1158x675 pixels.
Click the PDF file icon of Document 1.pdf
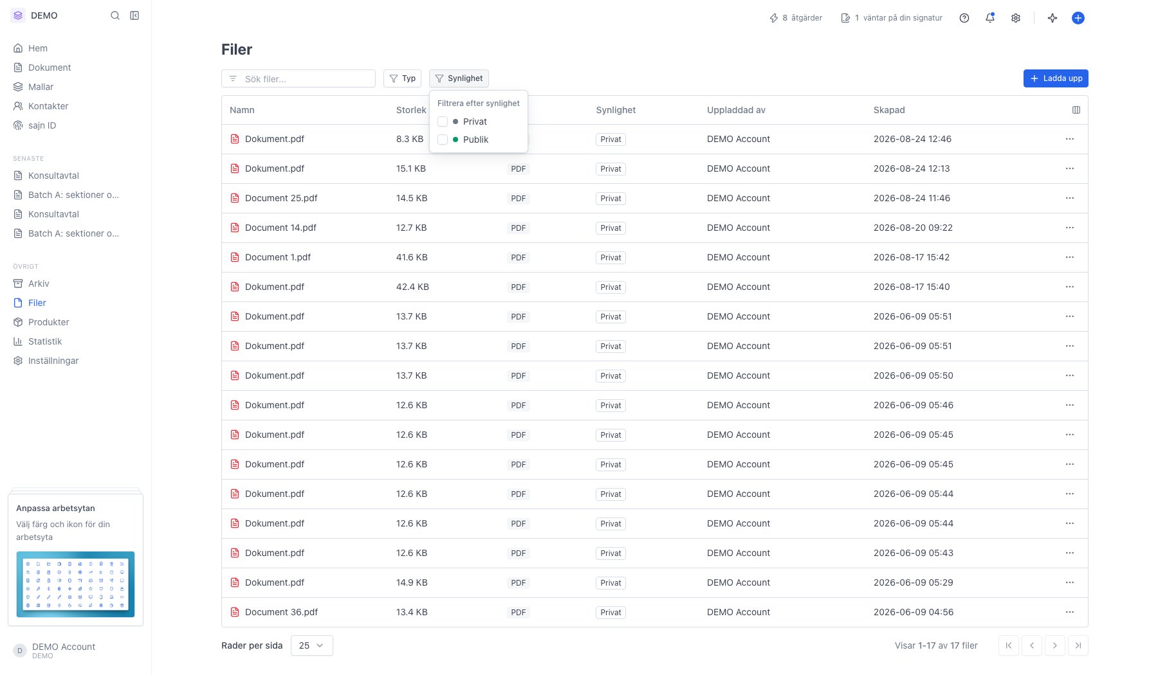[235, 257]
